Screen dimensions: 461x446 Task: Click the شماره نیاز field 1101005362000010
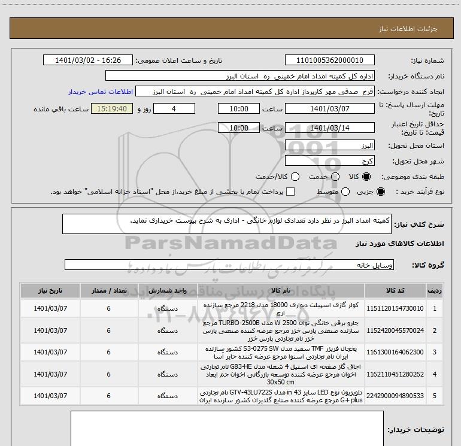329,60
